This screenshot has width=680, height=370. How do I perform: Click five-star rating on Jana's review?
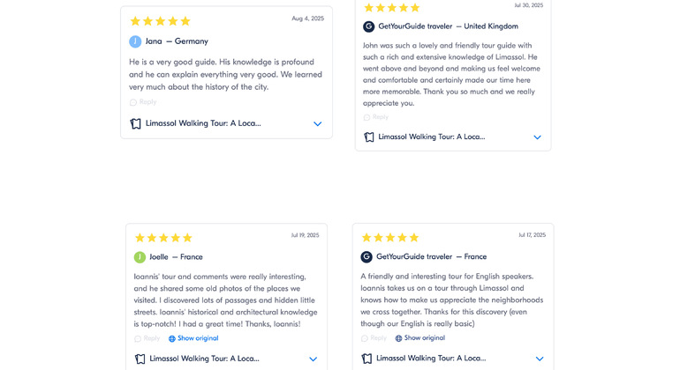(160, 21)
